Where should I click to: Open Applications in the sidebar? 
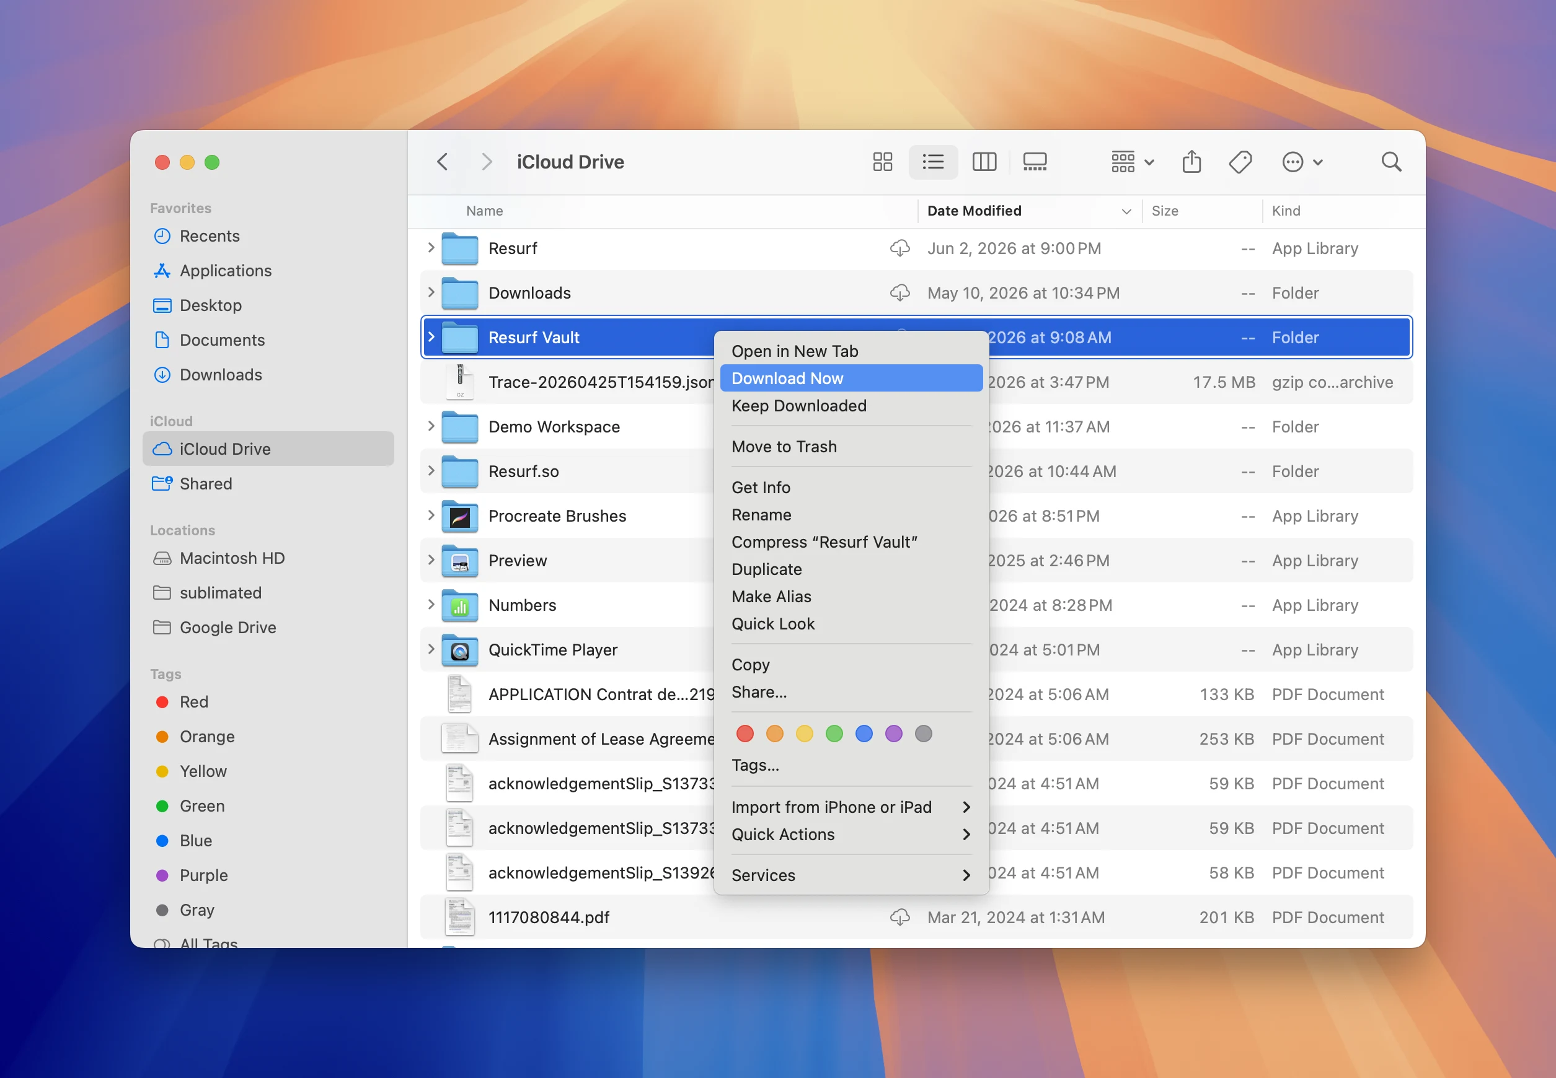pyautogui.click(x=268, y=270)
